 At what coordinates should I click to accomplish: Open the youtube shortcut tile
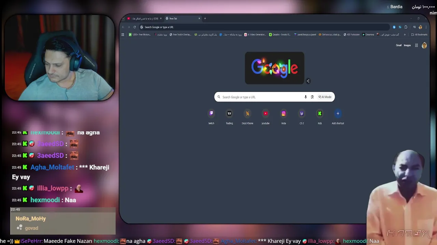pos(266,117)
